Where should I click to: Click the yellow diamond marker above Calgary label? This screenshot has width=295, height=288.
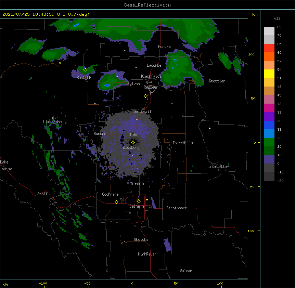click(x=139, y=201)
